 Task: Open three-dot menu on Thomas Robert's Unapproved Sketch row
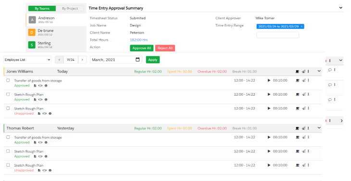(309, 165)
